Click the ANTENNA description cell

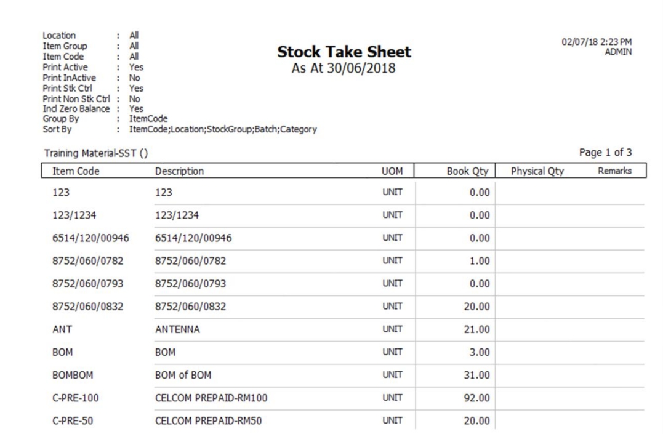pyautogui.click(x=177, y=329)
